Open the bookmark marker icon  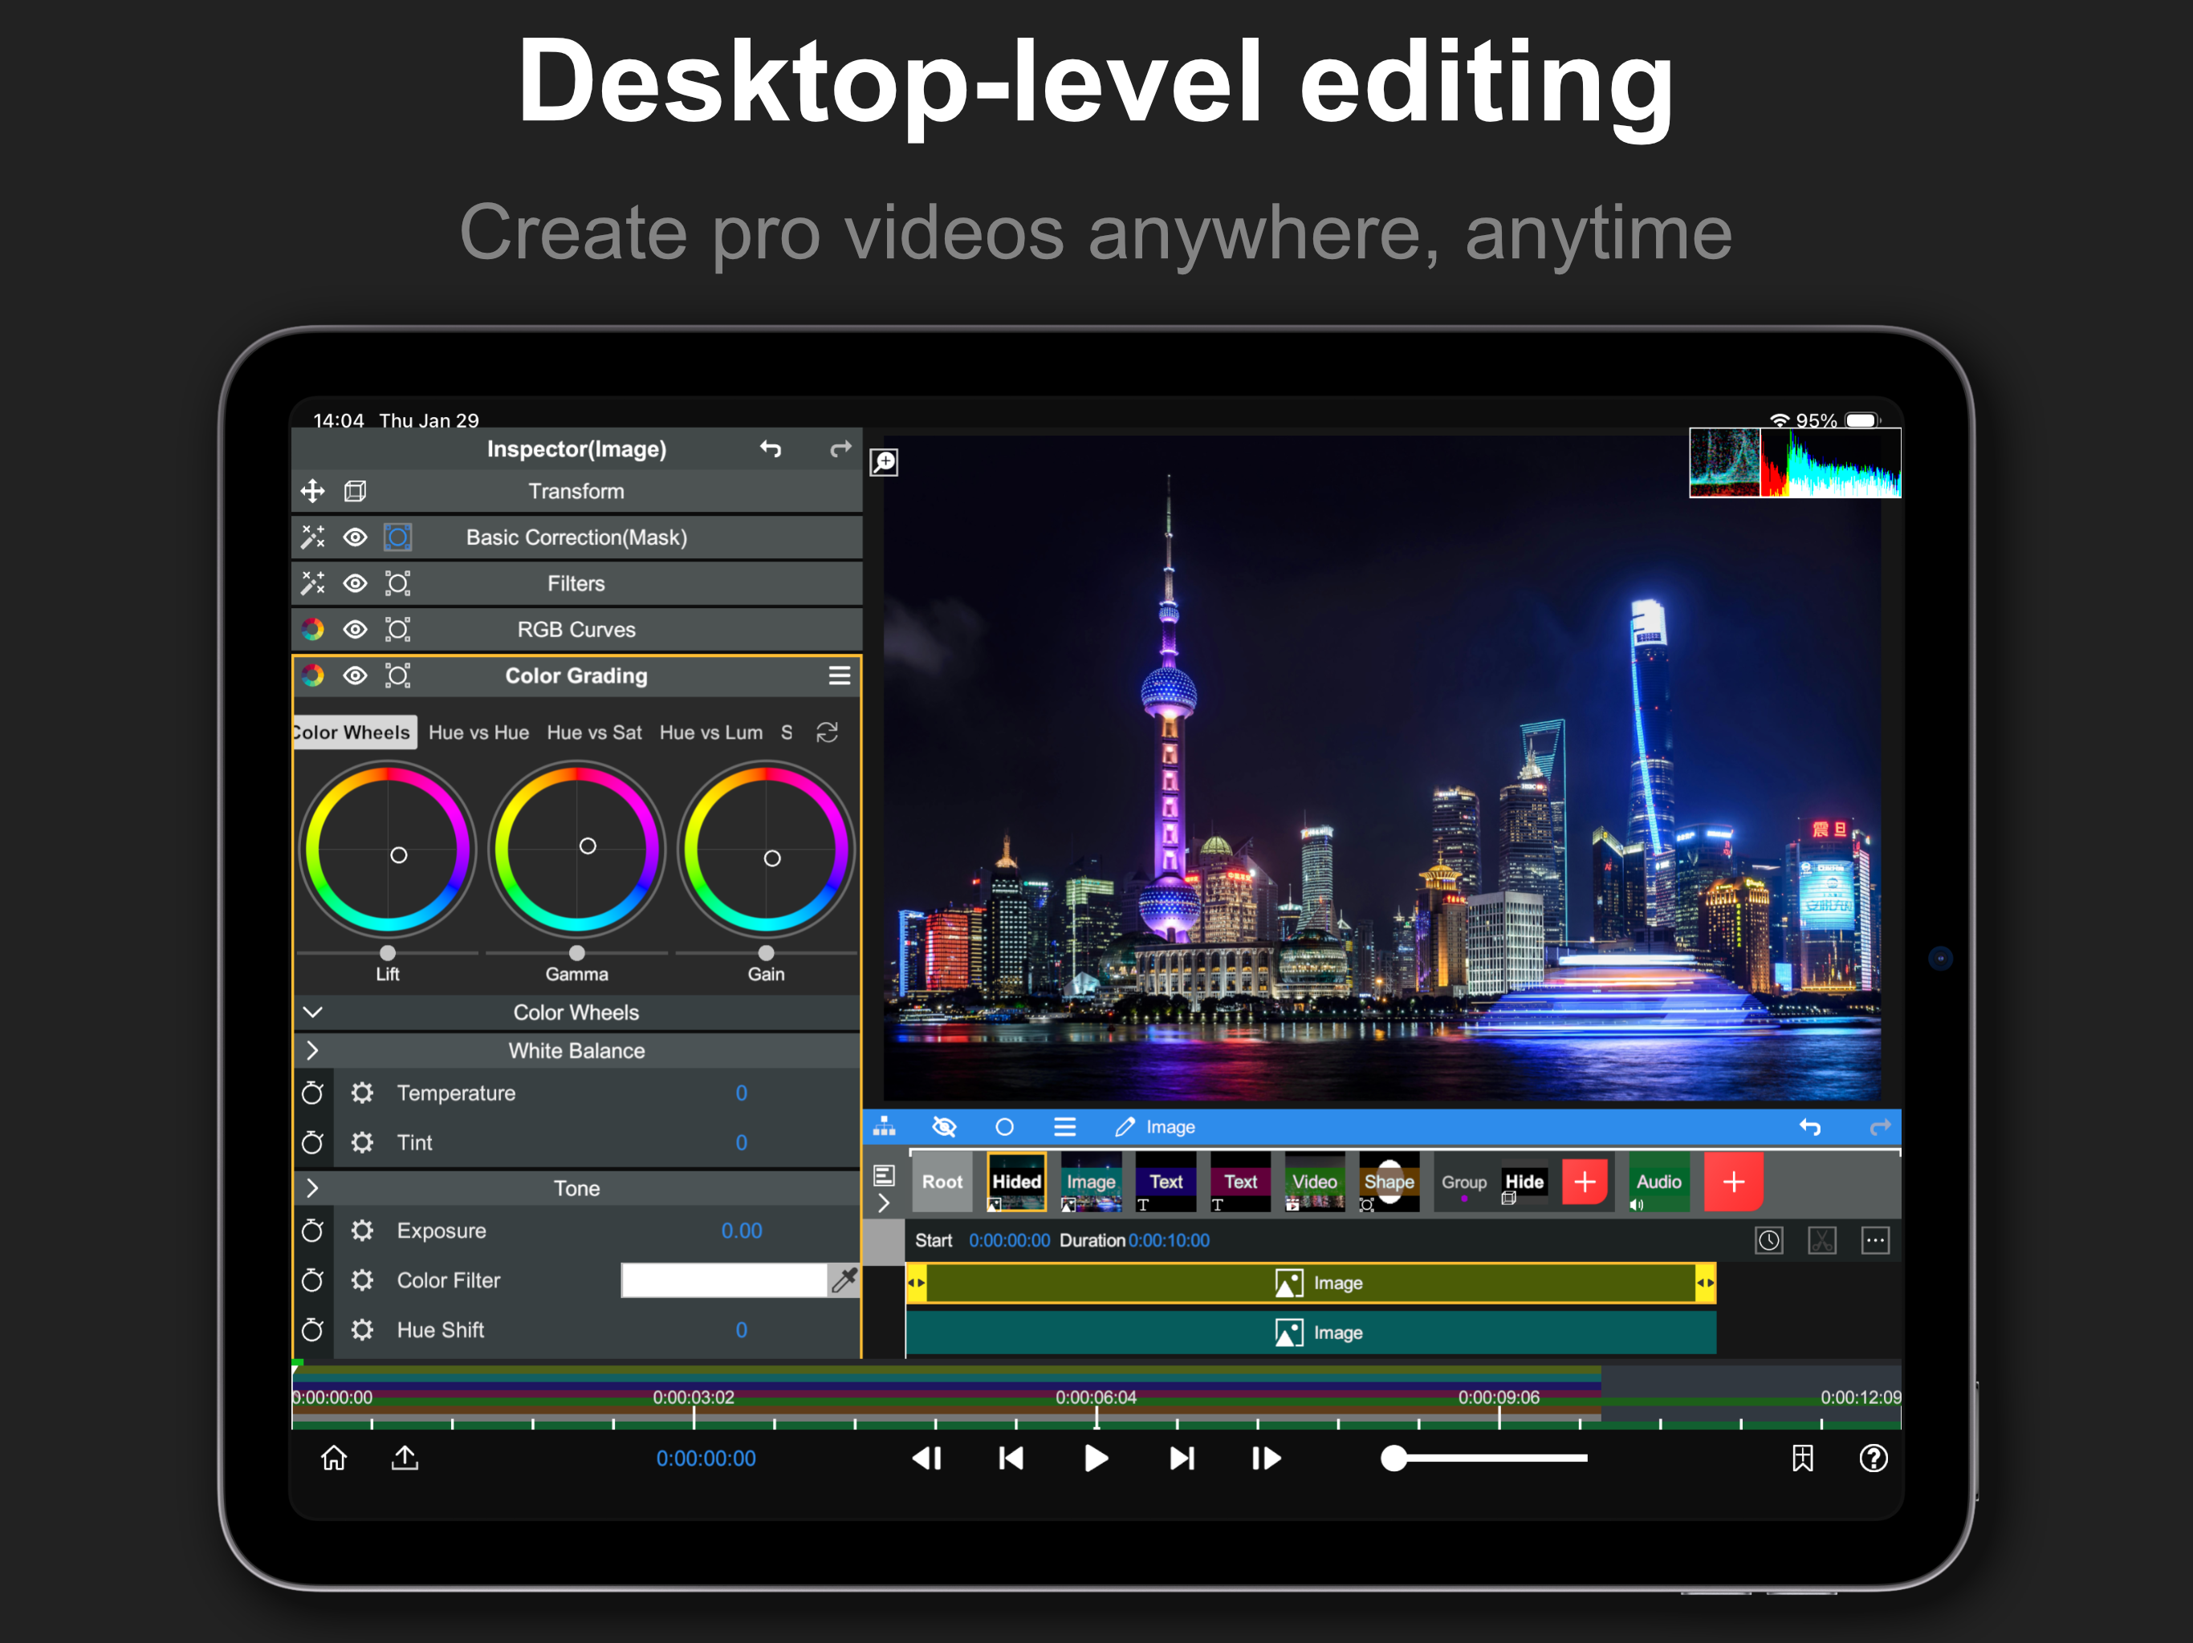1801,1458
